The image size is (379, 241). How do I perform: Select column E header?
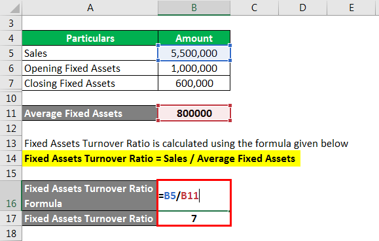click(x=352, y=7)
